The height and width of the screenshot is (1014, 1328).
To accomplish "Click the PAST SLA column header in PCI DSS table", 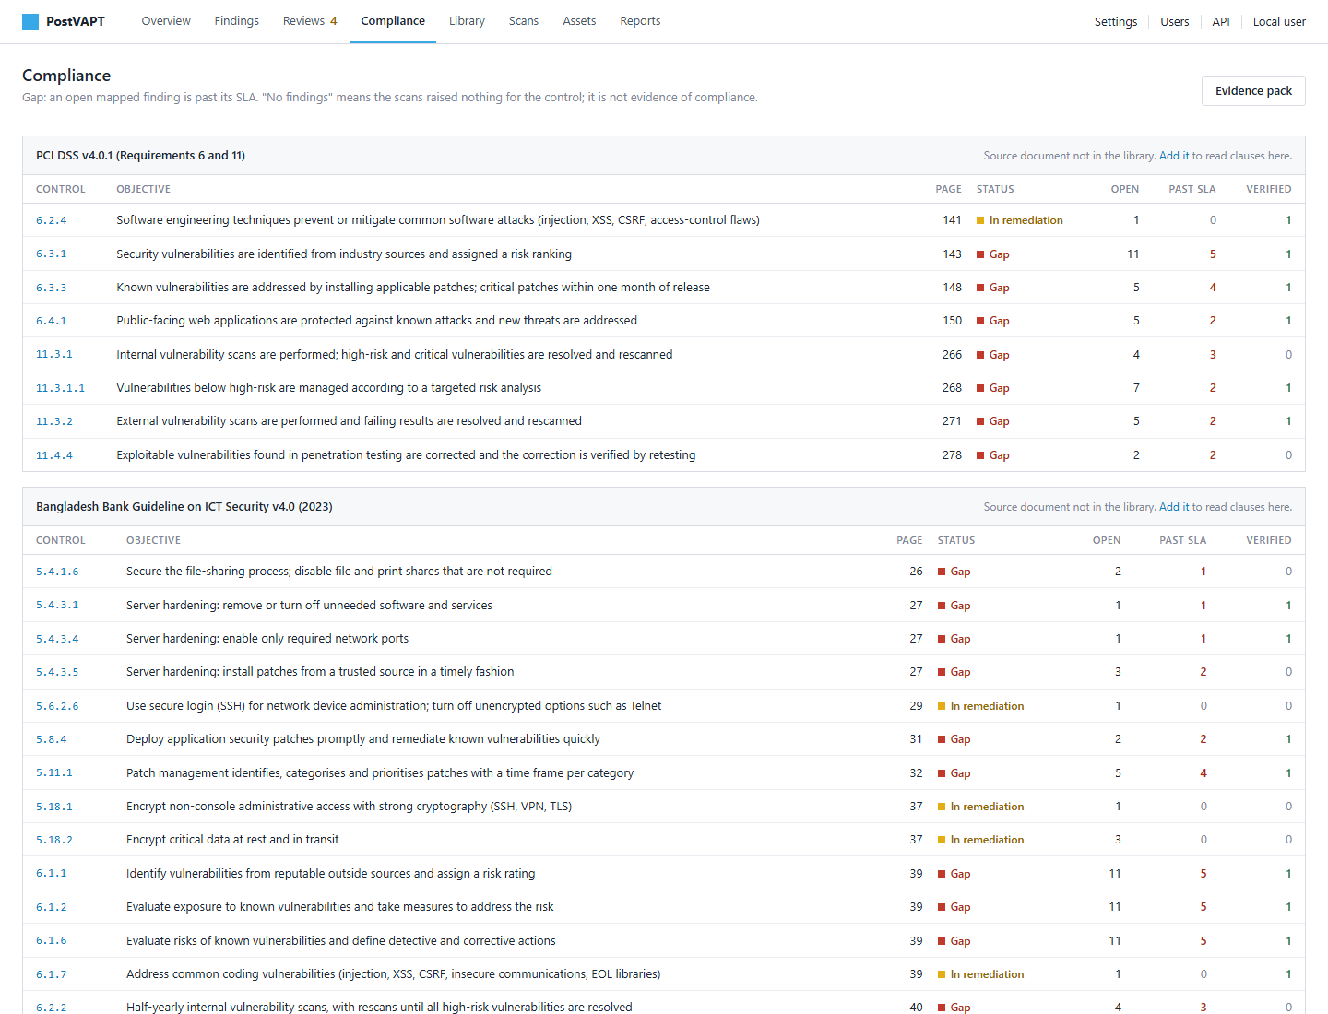I will (x=1192, y=189).
